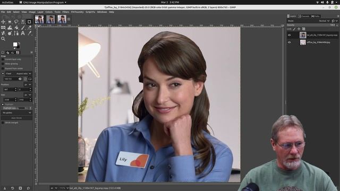Open Position units px dropdown
The height and width of the screenshot is (191, 340).
(x=28, y=85)
